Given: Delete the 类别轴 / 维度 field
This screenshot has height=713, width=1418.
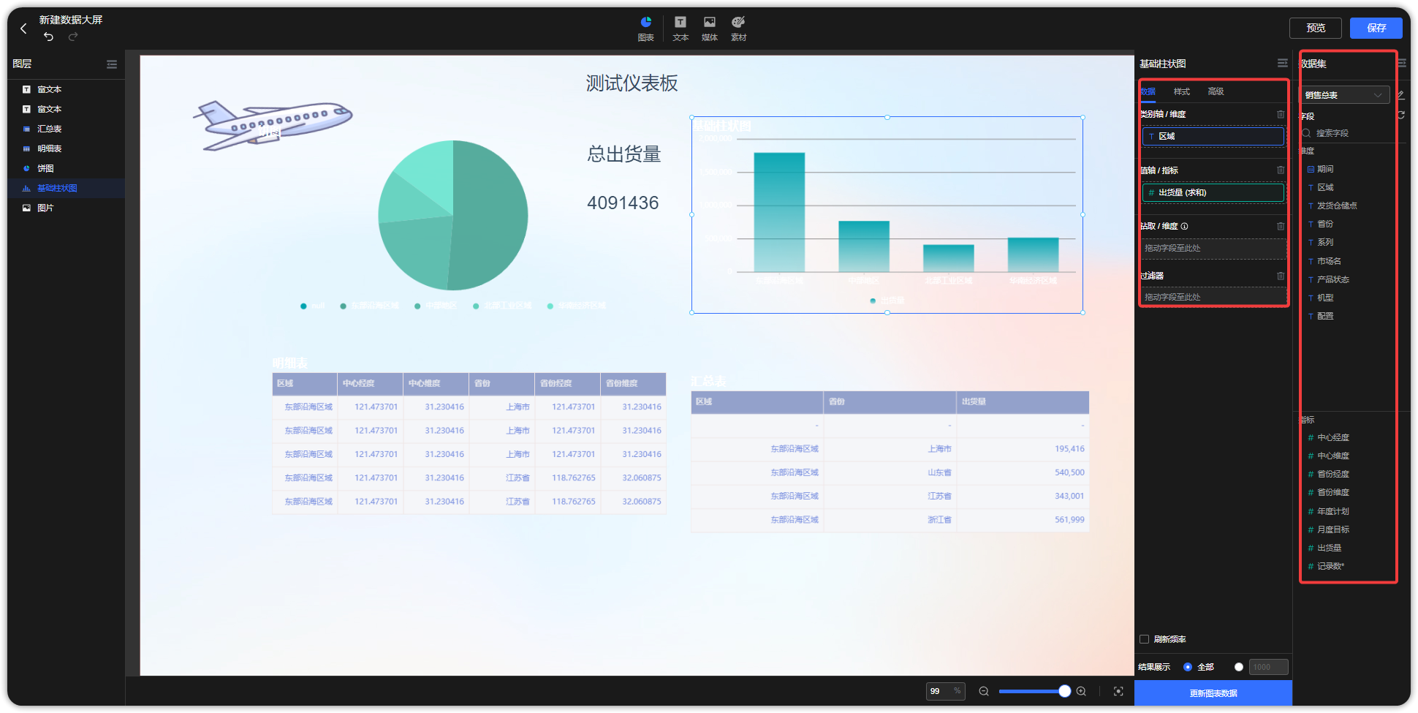Looking at the screenshot, I should 1281,114.
